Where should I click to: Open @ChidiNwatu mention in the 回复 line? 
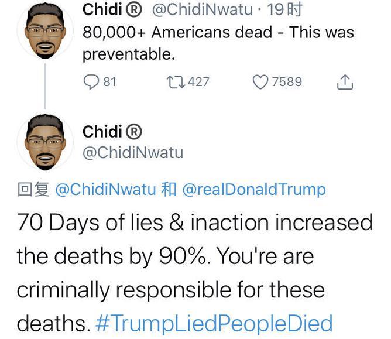click(105, 190)
